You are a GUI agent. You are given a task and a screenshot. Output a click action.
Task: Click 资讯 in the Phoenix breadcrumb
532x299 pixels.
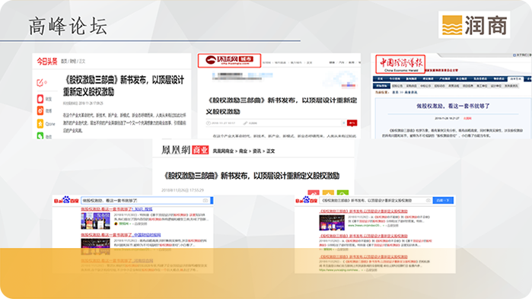point(256,151)
